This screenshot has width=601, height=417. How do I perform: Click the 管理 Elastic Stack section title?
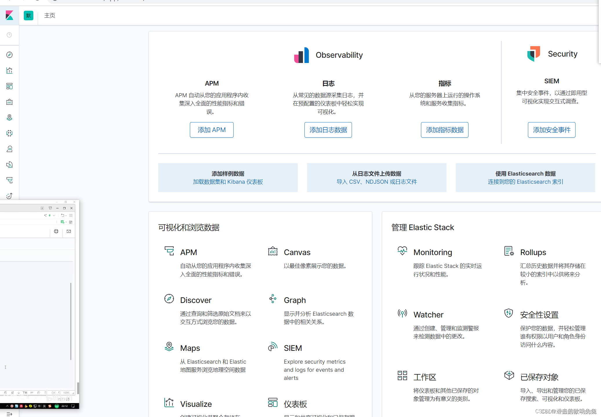[423, 227]
